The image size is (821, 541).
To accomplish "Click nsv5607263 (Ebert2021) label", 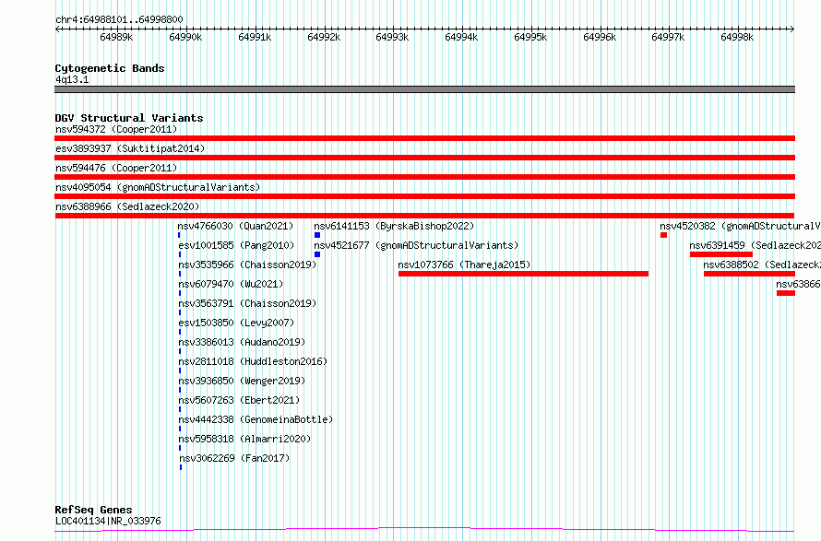I will (239, 400).
